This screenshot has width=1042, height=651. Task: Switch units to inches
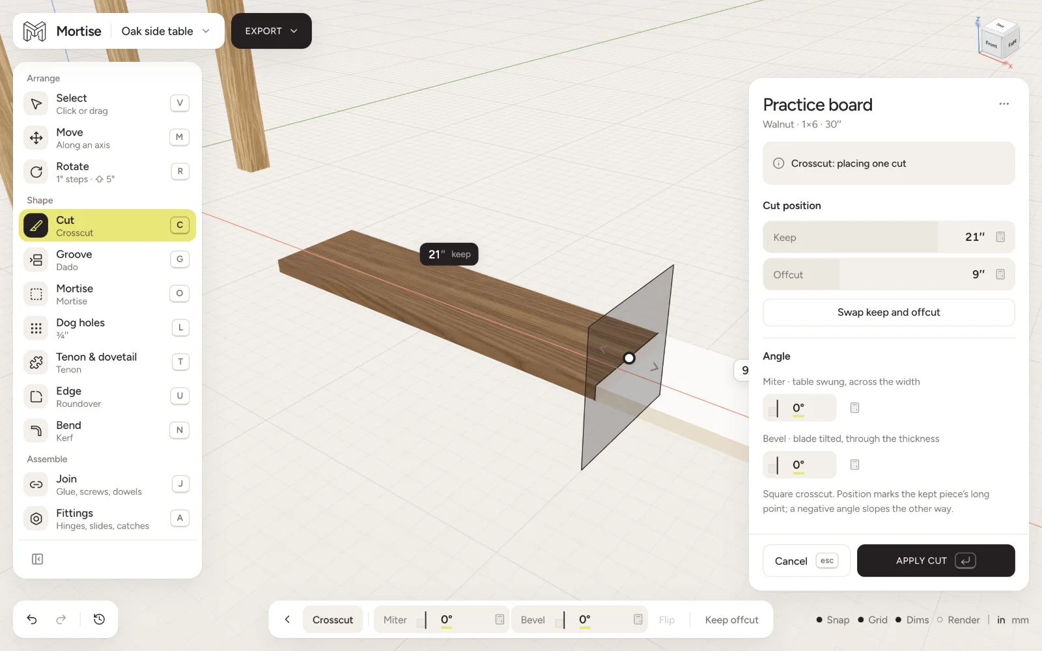click(1001, 620)
